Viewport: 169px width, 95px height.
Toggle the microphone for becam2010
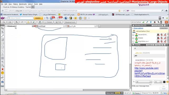161,35
